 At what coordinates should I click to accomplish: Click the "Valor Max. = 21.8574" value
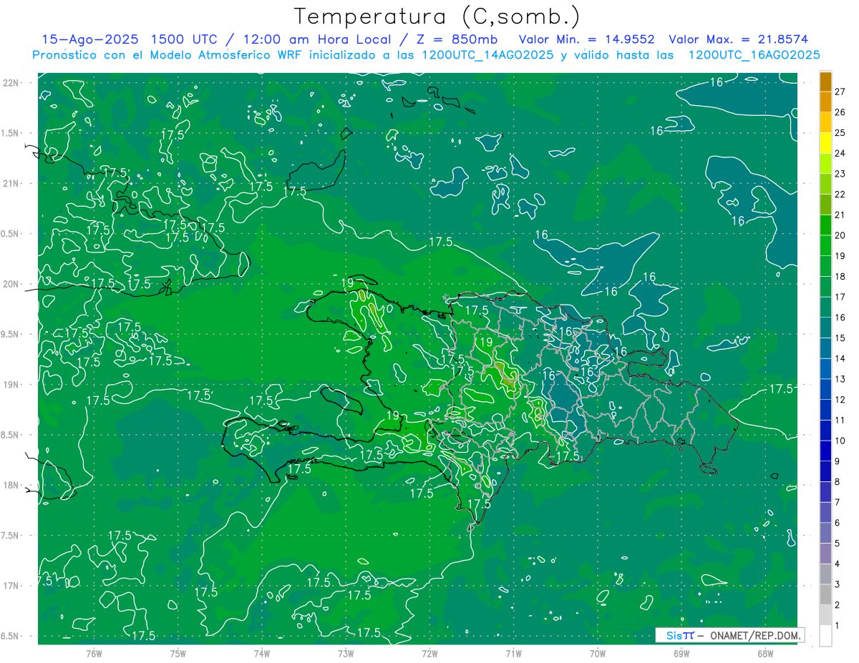click(x=739, y=39)
